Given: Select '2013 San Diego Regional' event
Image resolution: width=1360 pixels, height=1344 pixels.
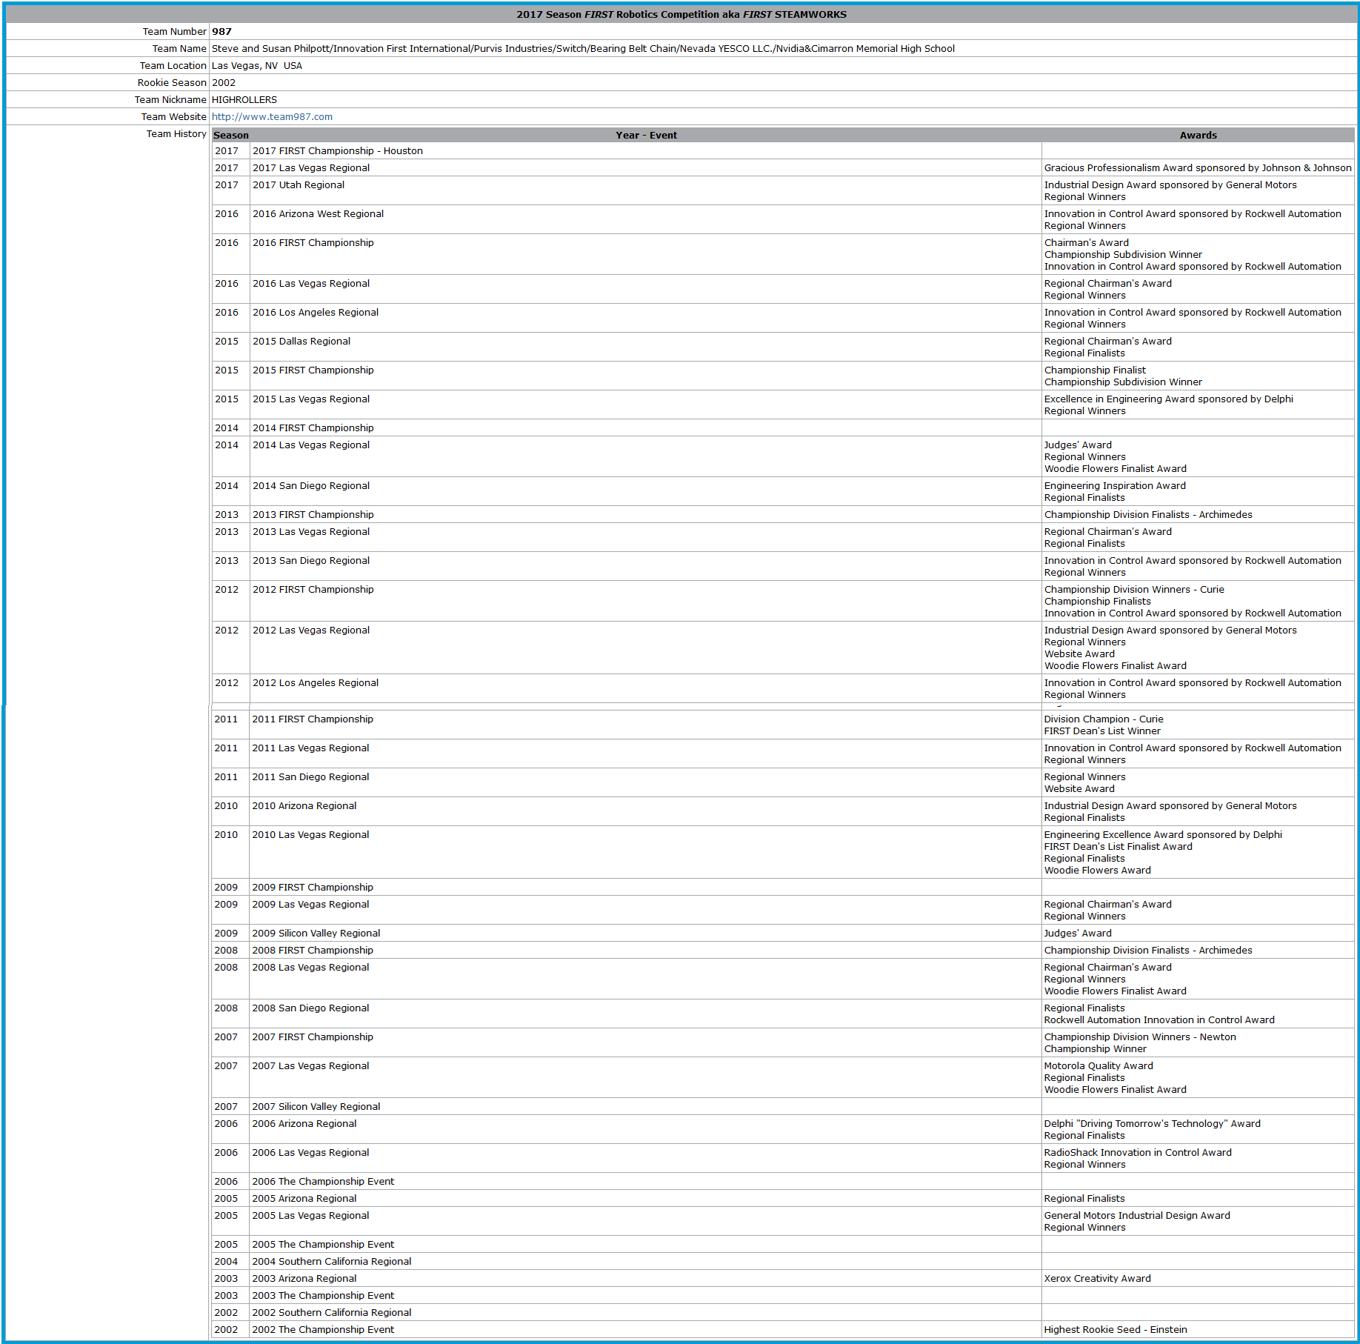Looking at the screenshot, I should click(311, 561).
